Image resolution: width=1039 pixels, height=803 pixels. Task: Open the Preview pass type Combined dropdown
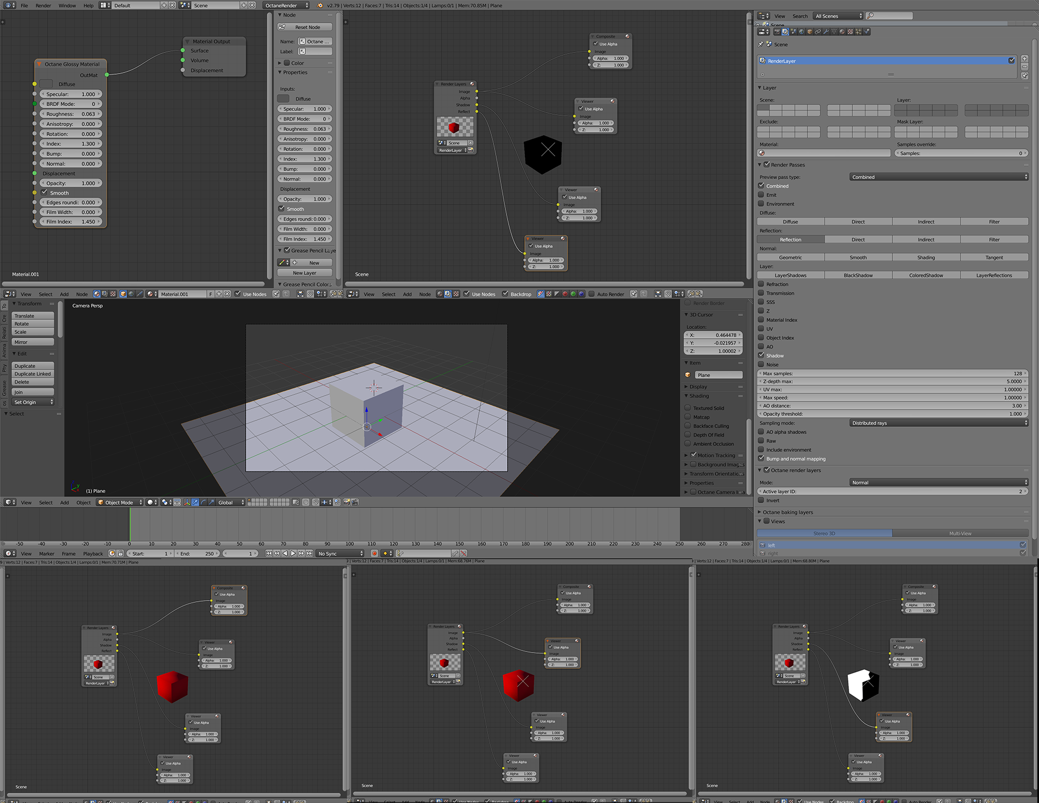tap(938, 177)
